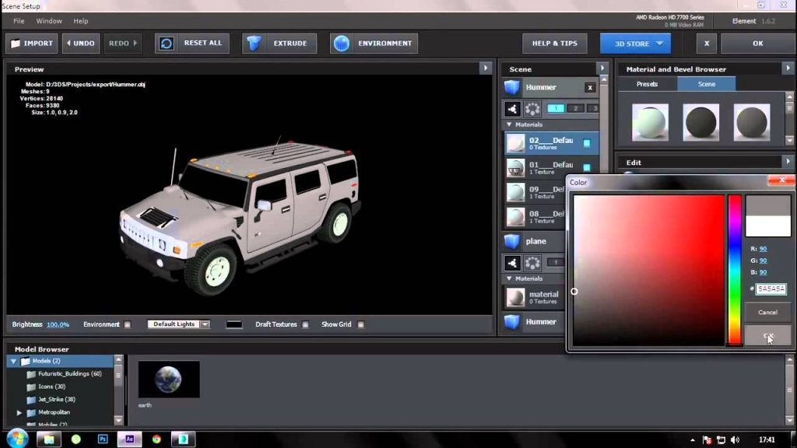Select the light green material sphere preset

pos(650,122)
